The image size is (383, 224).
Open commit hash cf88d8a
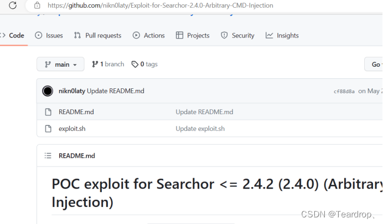click(344, 91)
